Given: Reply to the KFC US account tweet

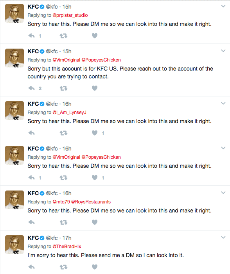Looking at the screenshot, I should click(x=32, y=89).
